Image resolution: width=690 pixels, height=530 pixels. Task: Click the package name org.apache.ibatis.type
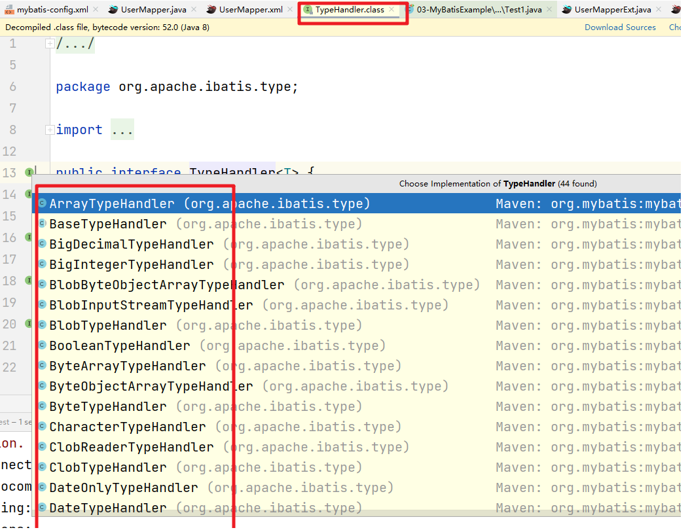pos(205,86)
